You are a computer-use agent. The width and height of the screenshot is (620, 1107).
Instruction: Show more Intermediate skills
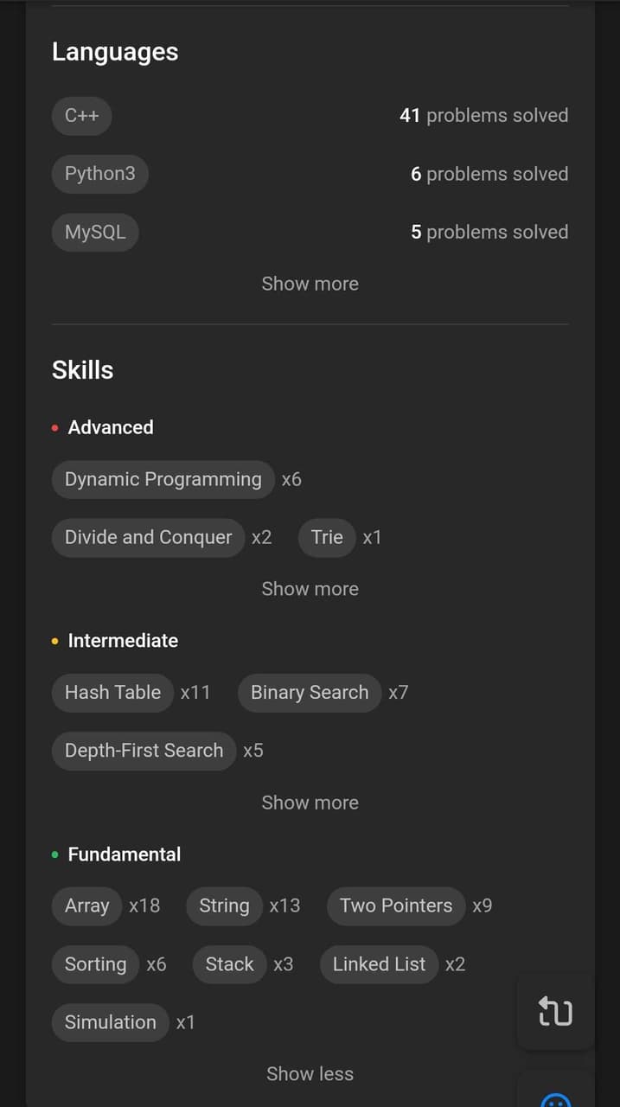pos(310,803)
